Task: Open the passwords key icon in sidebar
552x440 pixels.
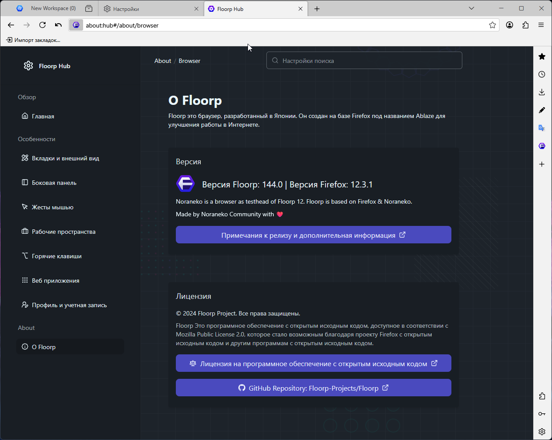Action: [542, 414]
